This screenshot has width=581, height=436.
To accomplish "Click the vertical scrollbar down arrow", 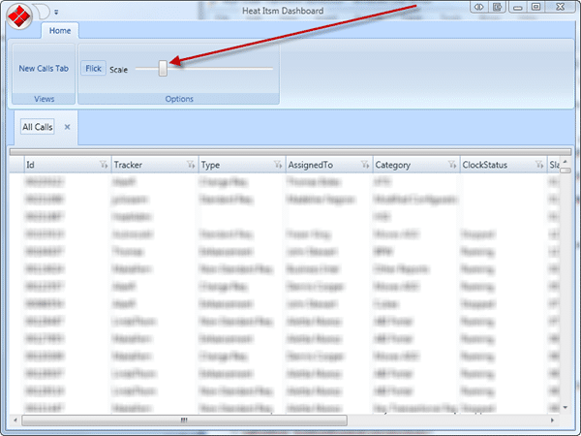I will pyautogui.click(x=566, y=408).
